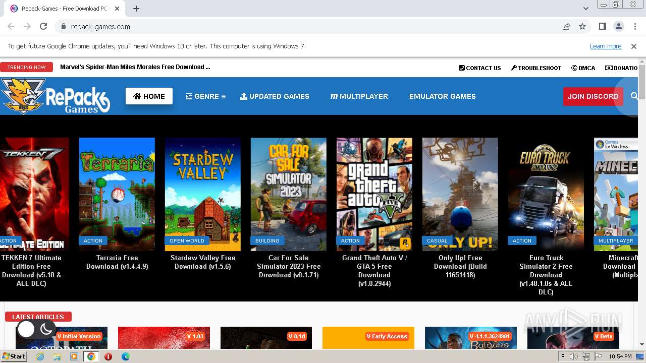Image resolution: width=646 pixels, height=363 pixels.
Task: Click TEKKEN 7 Ultimate Edition title text
Action: 31,271
